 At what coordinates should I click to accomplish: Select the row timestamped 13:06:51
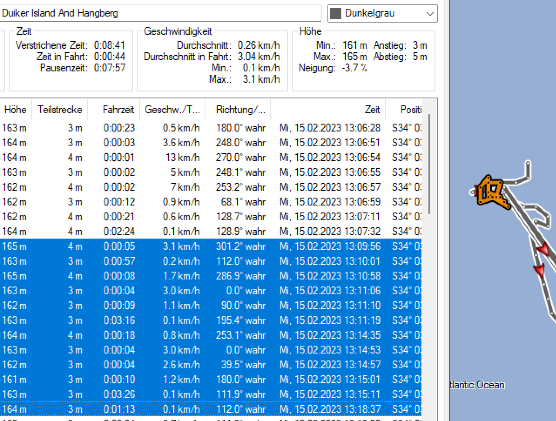(x=211, y=143)
